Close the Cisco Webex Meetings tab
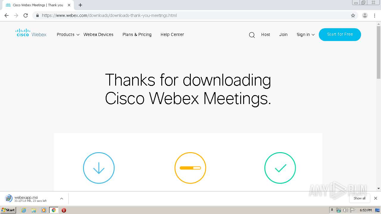The width and height of the screenshot is (381, 214). tap(69, 5)
